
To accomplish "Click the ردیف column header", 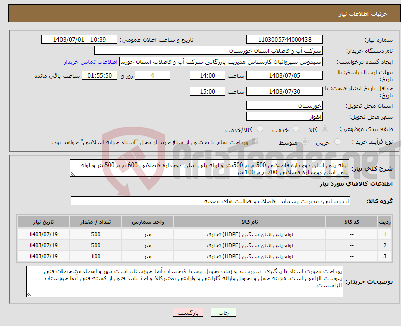I will tap(385, 222).
